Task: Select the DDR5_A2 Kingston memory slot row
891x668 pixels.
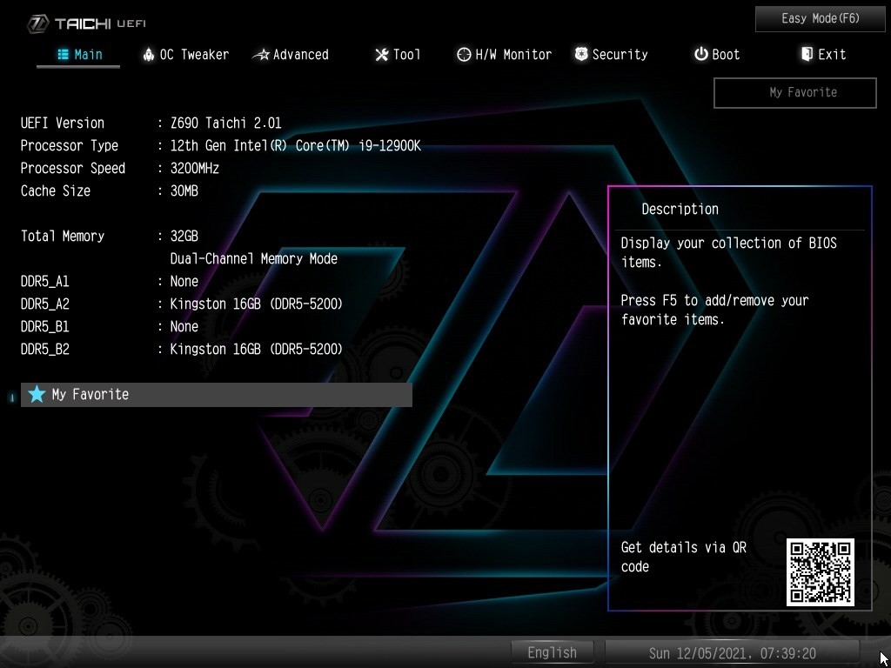Action: pyautogui.click(x=181, y=304)
